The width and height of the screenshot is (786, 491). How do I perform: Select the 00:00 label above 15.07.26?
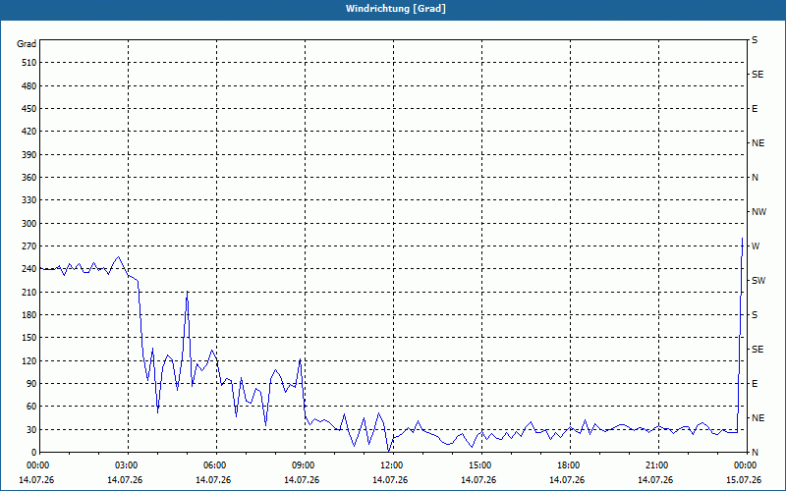click(745, 465)
